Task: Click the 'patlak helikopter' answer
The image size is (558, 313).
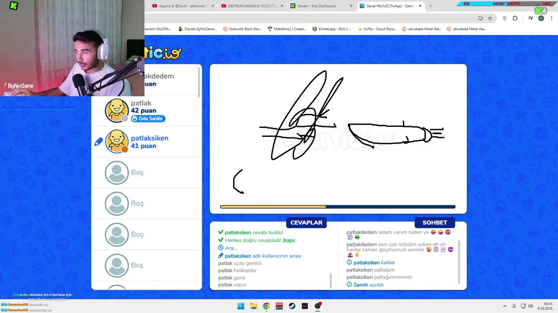Action: coord(237,270)
